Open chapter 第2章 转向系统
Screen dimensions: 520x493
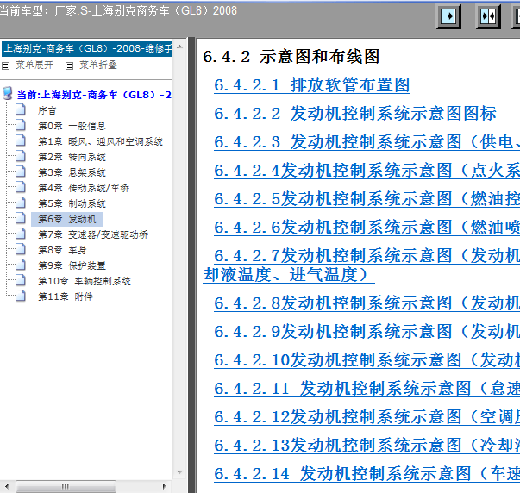(72, 157)
